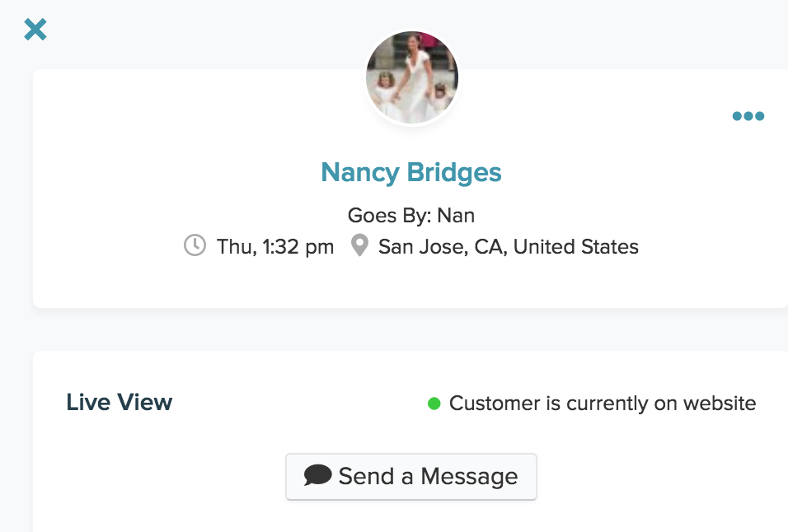Close the customer profile panel
Screen dimensions: 788x532
point(35,30)
